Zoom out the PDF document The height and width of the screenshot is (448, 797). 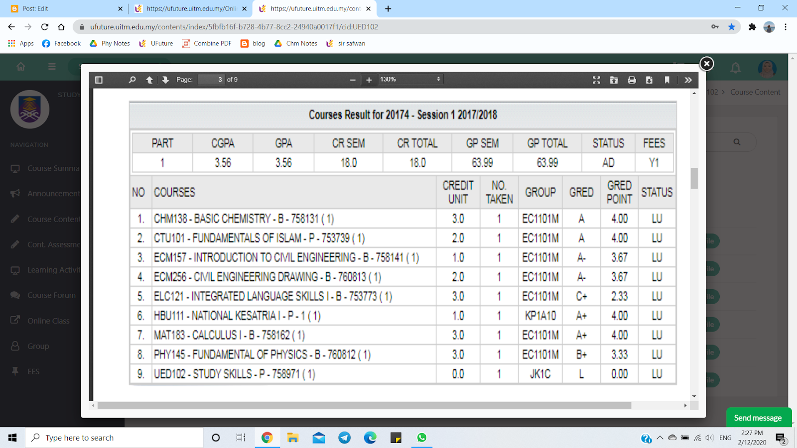(353, 80)
